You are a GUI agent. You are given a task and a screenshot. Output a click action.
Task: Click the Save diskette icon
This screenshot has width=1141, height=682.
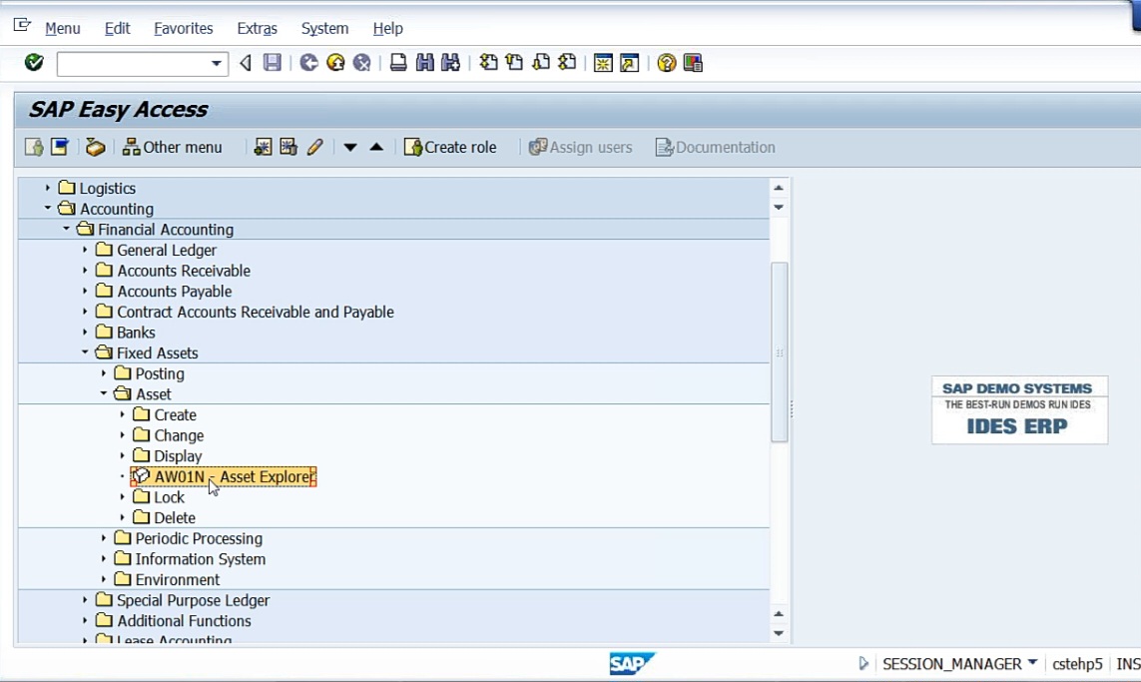pos(273,63)
